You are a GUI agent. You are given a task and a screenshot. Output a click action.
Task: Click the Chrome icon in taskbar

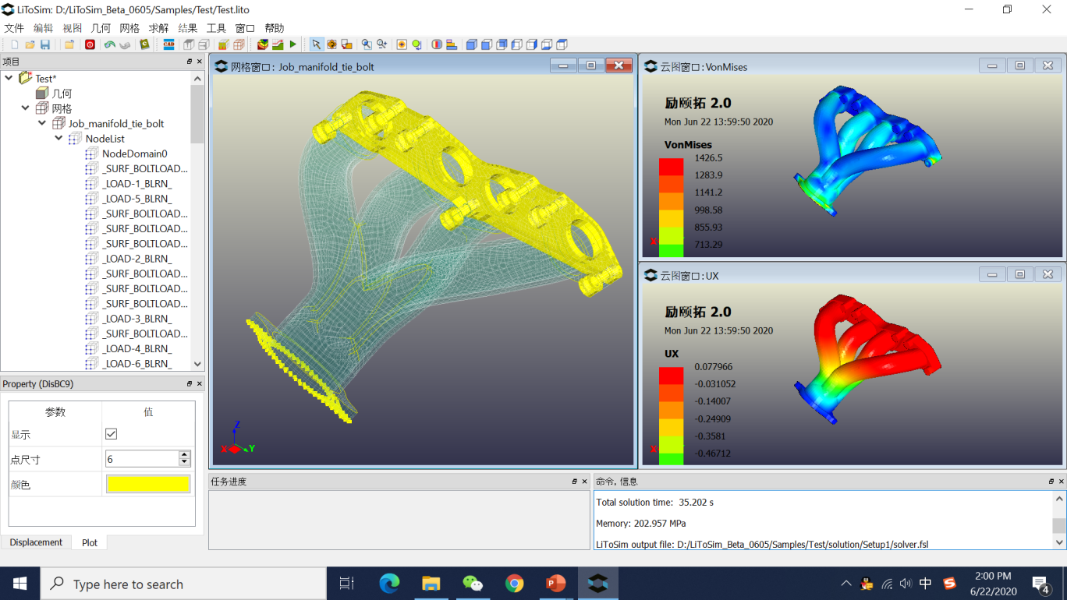click(514, 583)
